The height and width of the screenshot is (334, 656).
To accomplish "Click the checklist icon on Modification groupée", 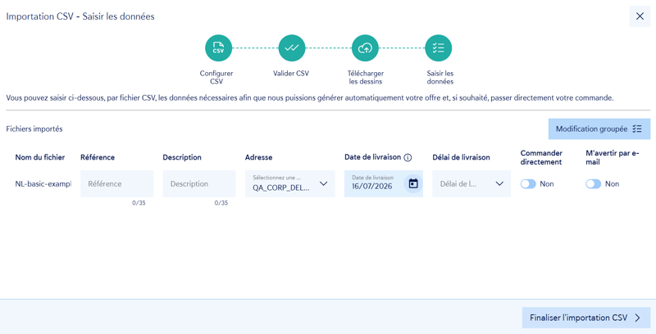I will 637,129.
